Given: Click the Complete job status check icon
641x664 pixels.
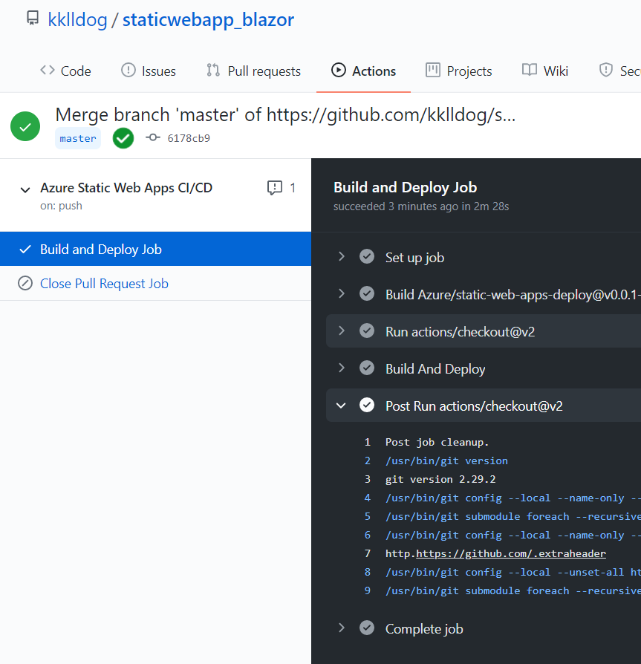Looking at the screenshot, I should point(367,628).
